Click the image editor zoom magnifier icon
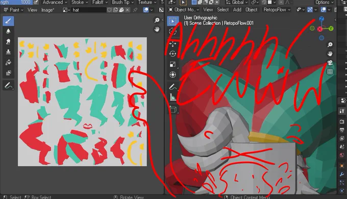The width and height of the screenshot is (347, 199). [x=157, y=20]
